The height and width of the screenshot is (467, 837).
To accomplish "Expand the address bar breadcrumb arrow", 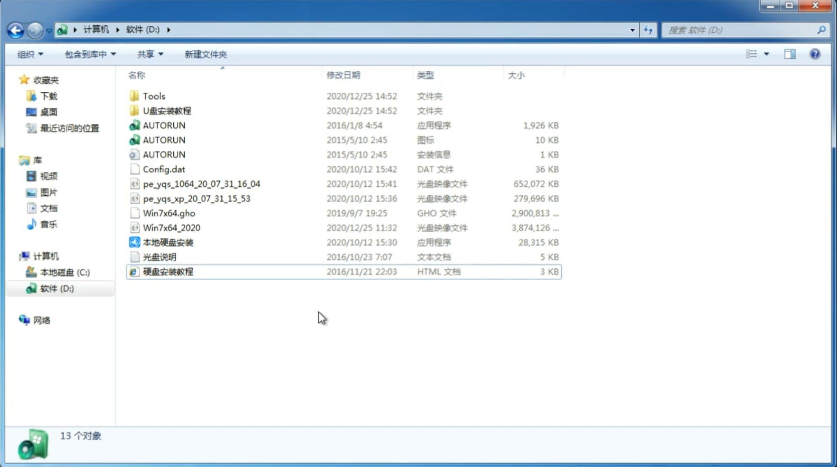I will tap(169, 29).
